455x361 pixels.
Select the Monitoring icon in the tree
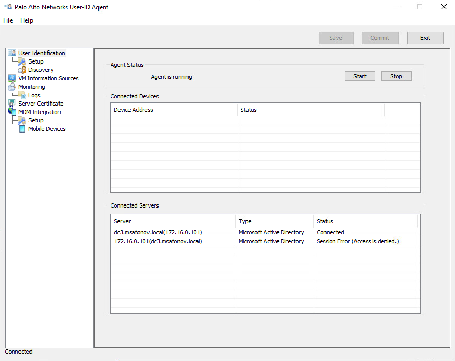[12, 87]
